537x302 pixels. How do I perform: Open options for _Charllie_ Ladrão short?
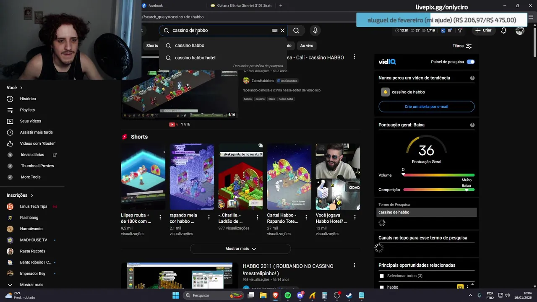pyautogui.click(x=258, y=217)
